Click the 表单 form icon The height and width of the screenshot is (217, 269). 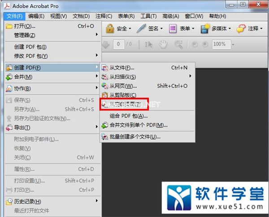(x=173, y=29)
